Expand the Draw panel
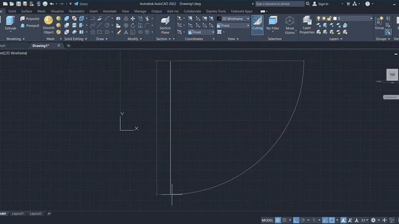This screenshot has height=224, width=399. coord(102,39)
